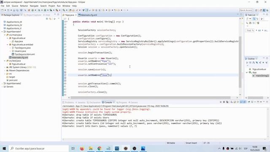This screenshot has width=270, height=152.
Task: Open the Open Perspective icon
Action: click(x=256, y=10)
